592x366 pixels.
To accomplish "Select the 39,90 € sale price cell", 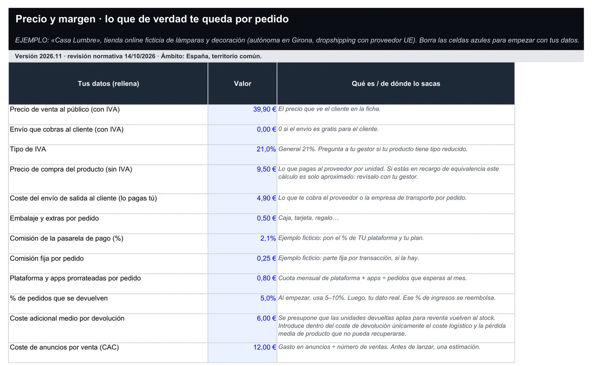I will pyautogui.click(x=242, y=114).
